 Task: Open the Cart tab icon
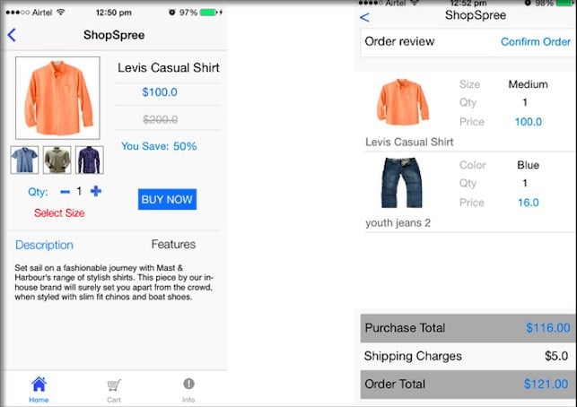(x=114, y=385)
